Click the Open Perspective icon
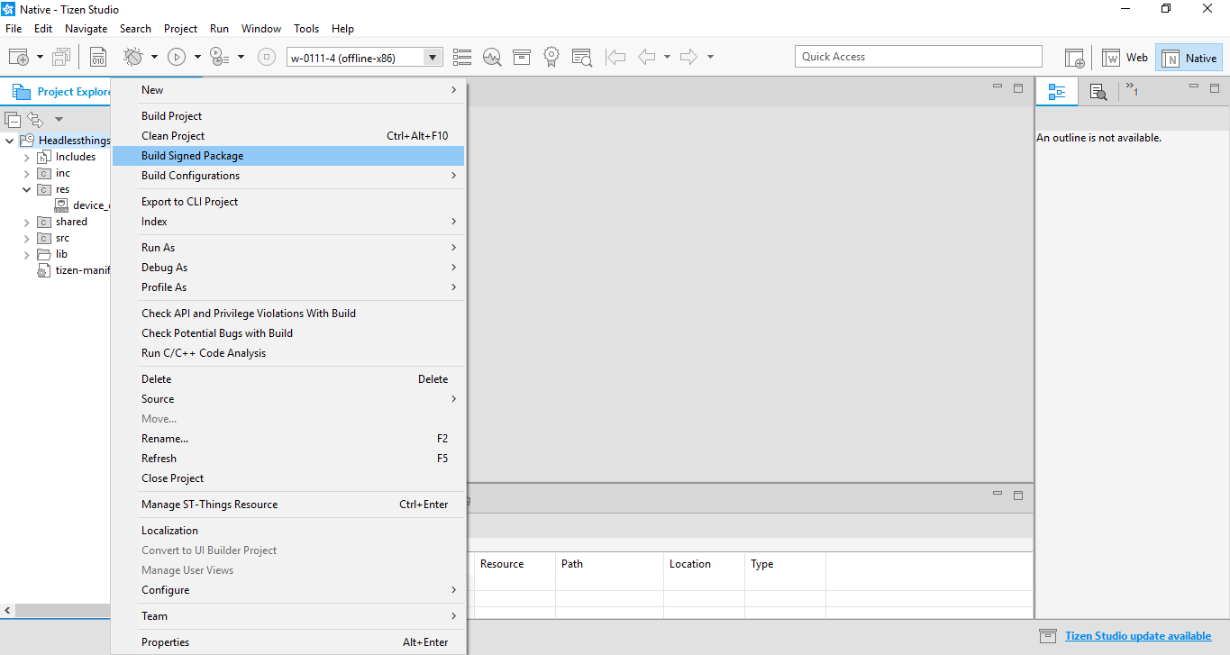1230x655 pixels. tap(1074, 58)
